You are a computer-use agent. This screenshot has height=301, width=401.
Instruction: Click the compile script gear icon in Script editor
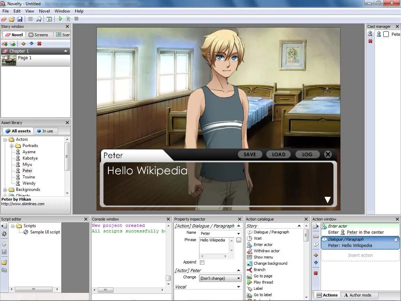click(4, 234)
